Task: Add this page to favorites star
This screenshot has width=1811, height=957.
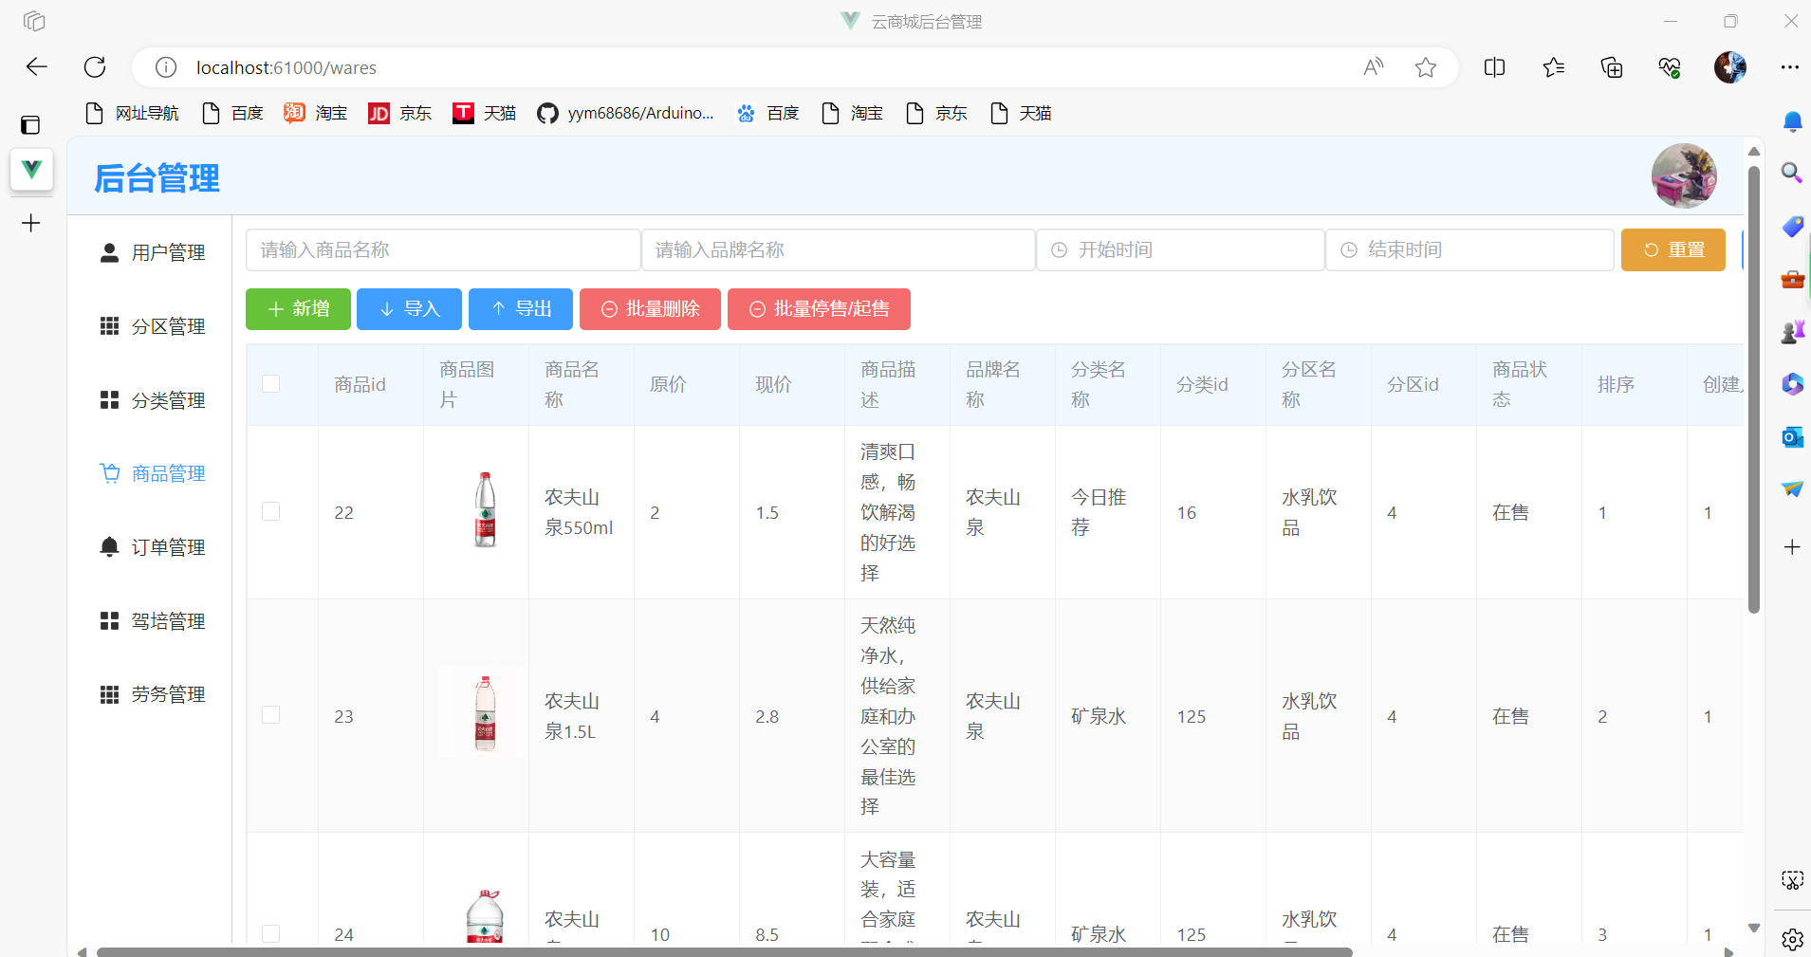Action: [x=1425, y=66]
